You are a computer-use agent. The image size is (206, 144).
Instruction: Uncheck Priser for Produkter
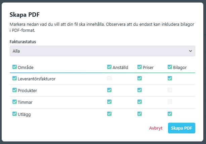[139, 90]
